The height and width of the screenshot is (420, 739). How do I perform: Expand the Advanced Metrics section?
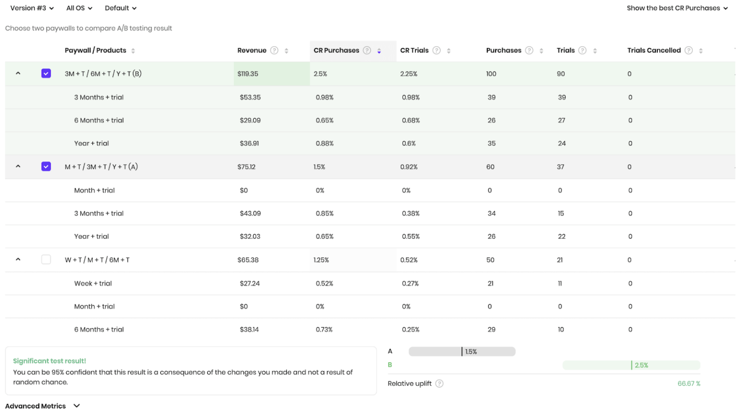pyautogui.click(x=42, y=406)
